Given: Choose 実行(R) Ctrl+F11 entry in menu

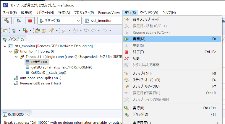Looking at the screenshot, I should pos(172,108).
